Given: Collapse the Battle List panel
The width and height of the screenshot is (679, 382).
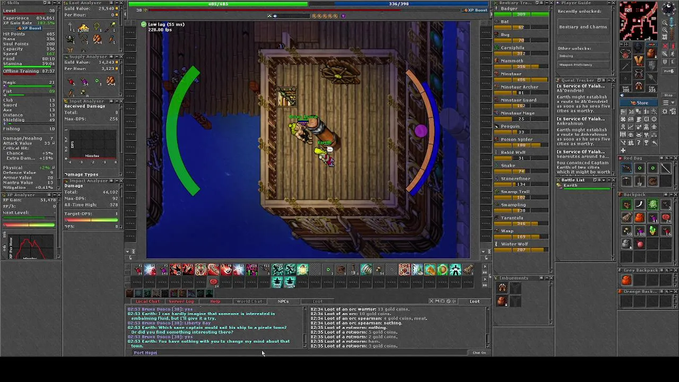Looking at the screenshot, I should pyautogui.click(x=609, y=180).
